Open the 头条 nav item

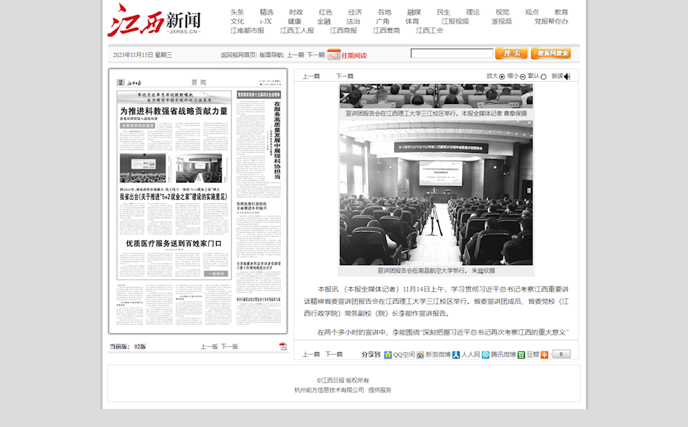point(237,12)
